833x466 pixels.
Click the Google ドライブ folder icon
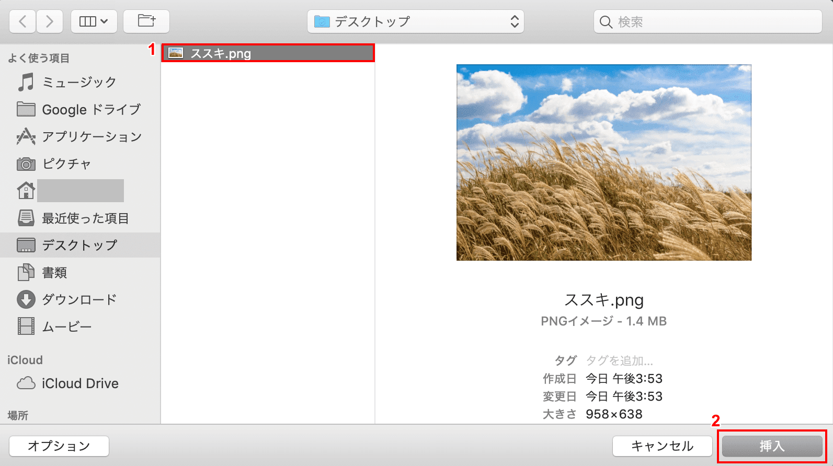(26, 109)
